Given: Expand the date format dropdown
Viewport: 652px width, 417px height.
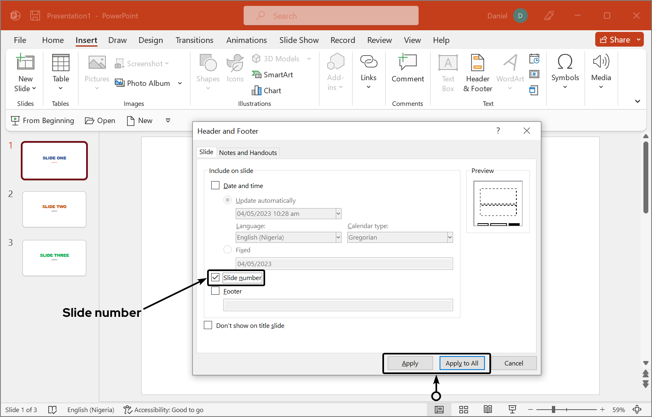Looking at the screenshot, I should click(338, 213).
